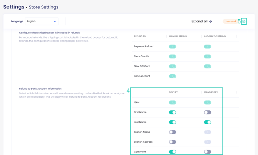Toggle Store Credits automatic refund switch
Image resolution: width=258 pixels, height=155 pixels.
(208, 57)
